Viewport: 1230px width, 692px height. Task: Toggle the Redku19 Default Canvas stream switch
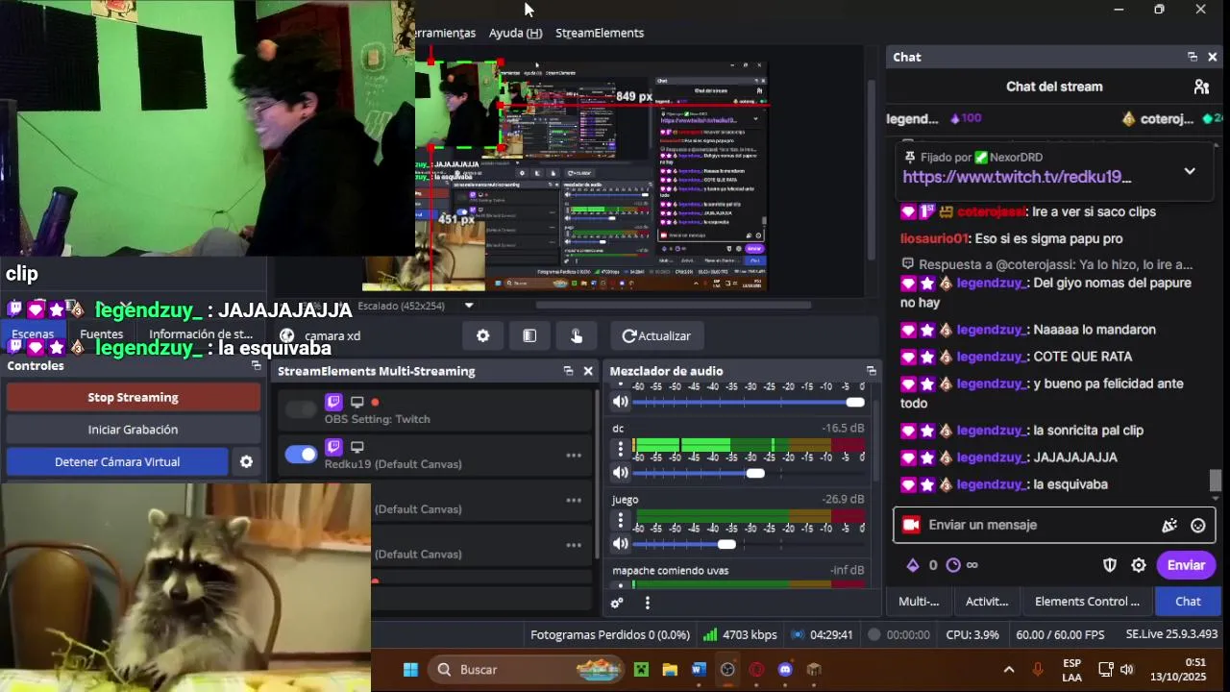coord(301,455)
